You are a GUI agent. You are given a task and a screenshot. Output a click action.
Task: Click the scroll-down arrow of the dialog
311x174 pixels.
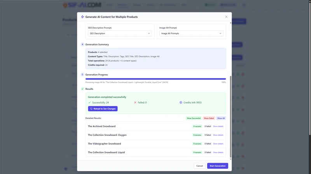(231, 159)
